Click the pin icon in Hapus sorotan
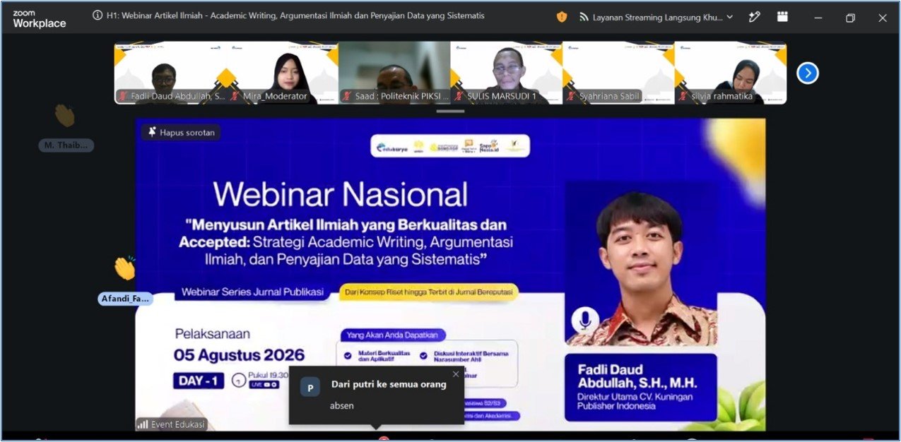The height and width of the screenshot is (442, 901). (151, 132)
